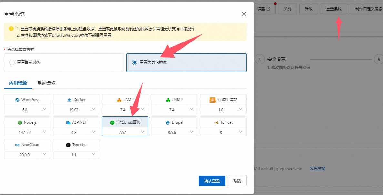Image resolution: width=383 pixels, height=195 pixels.
Task: Click the Drupal drop icon
Action: coord(167,123)
